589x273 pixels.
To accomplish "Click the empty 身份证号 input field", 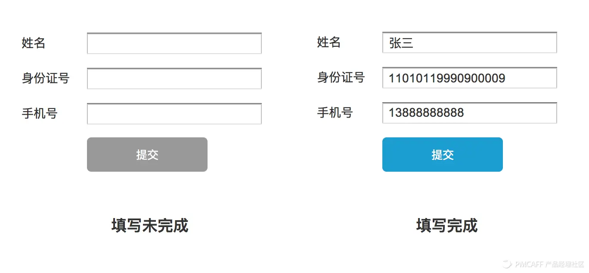I will tap(174, 78).
